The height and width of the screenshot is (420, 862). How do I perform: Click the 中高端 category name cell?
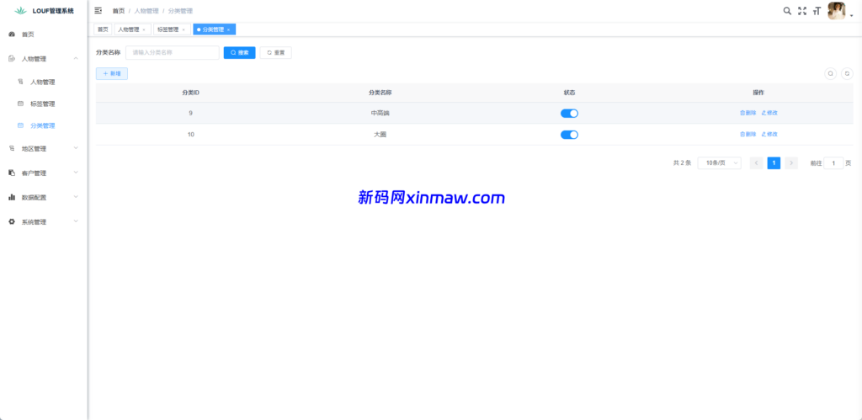[380, 114]
